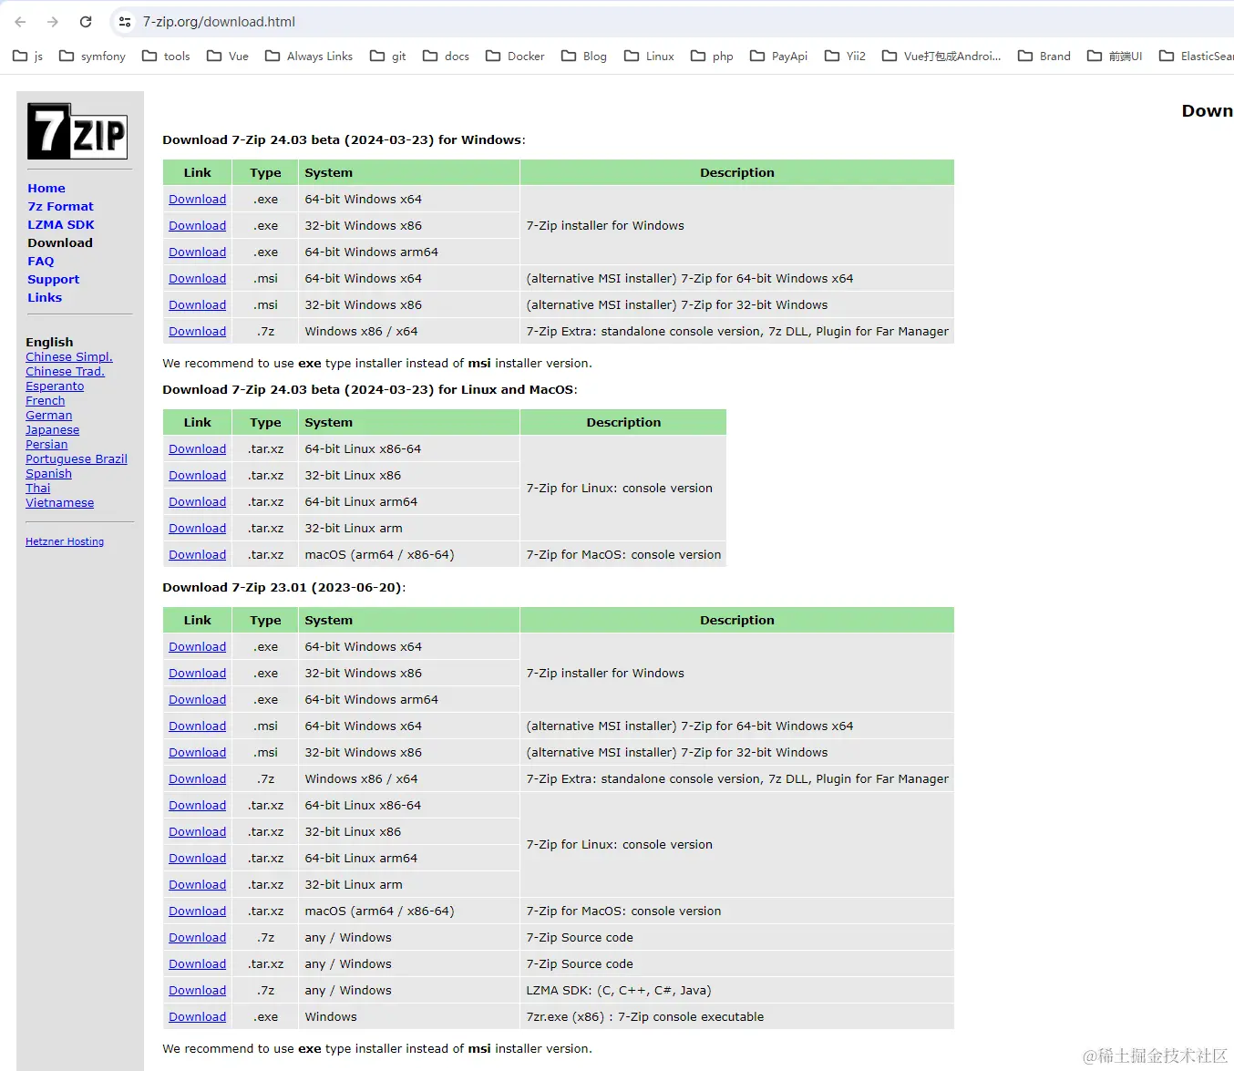Download 23.01 7zr.exe console executable

(197, 1016)
